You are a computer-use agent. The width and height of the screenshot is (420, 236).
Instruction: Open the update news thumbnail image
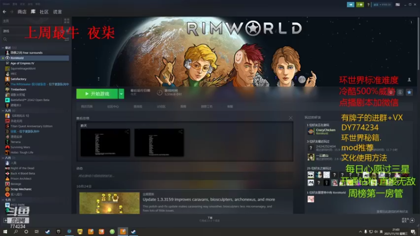109,203
